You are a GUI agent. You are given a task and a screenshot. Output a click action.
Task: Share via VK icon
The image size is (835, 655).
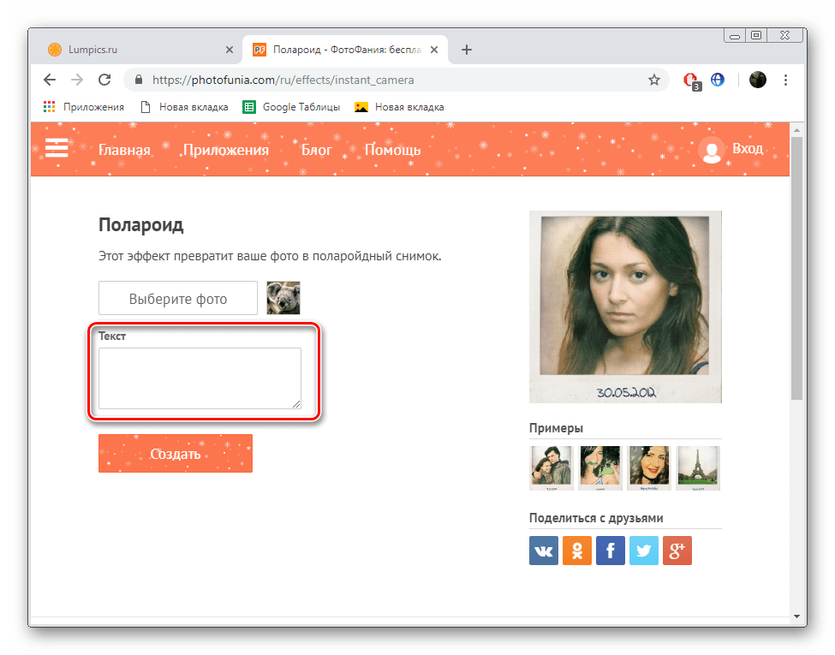544,551
